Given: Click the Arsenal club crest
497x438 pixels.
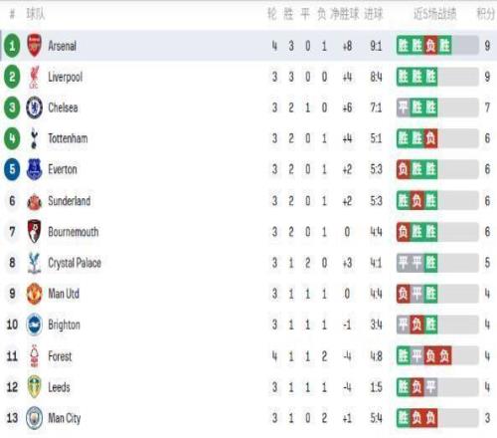Looking at the screenshot, I should (x=34, y=46).
